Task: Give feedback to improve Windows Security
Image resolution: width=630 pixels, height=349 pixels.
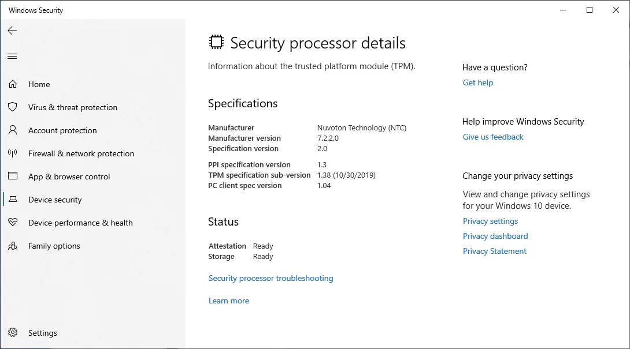Action: pos(493,137)
